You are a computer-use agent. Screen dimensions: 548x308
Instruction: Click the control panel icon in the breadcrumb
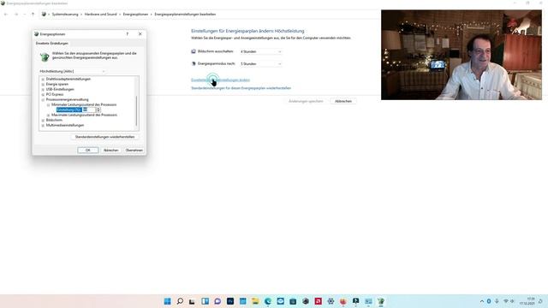[44, 15]
